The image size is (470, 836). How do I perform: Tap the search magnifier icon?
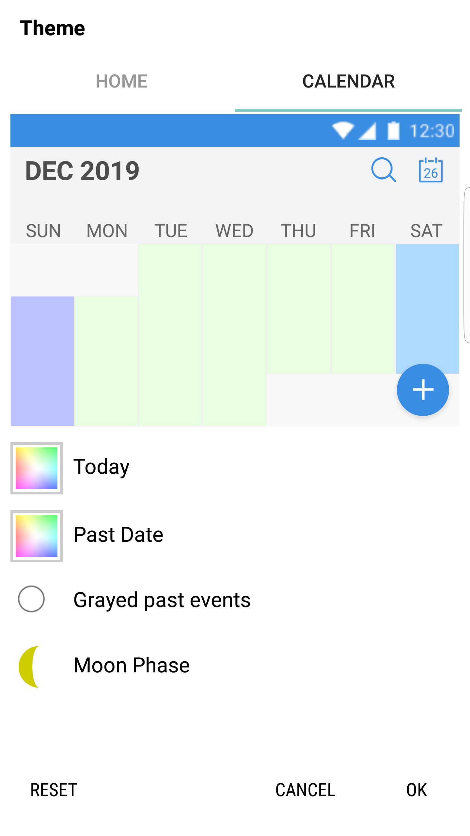[x=384, y=170]
